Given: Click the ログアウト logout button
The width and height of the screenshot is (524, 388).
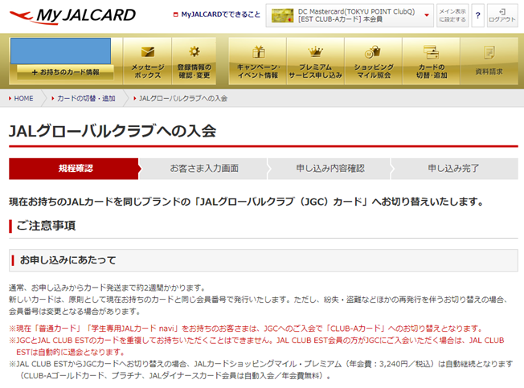Looking at the screenshot, I should [502, 15].
